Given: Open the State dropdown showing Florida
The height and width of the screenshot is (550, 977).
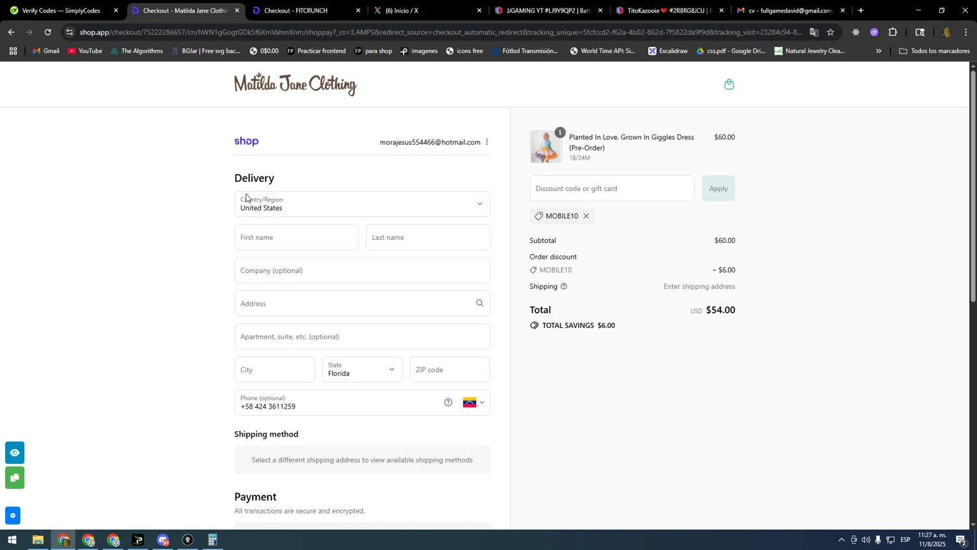Looking at the screenshot, I should [362, 369].
